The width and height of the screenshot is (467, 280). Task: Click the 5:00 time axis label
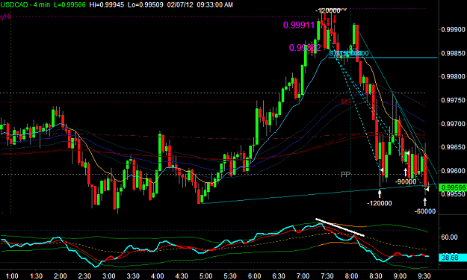tap(205, 276)
